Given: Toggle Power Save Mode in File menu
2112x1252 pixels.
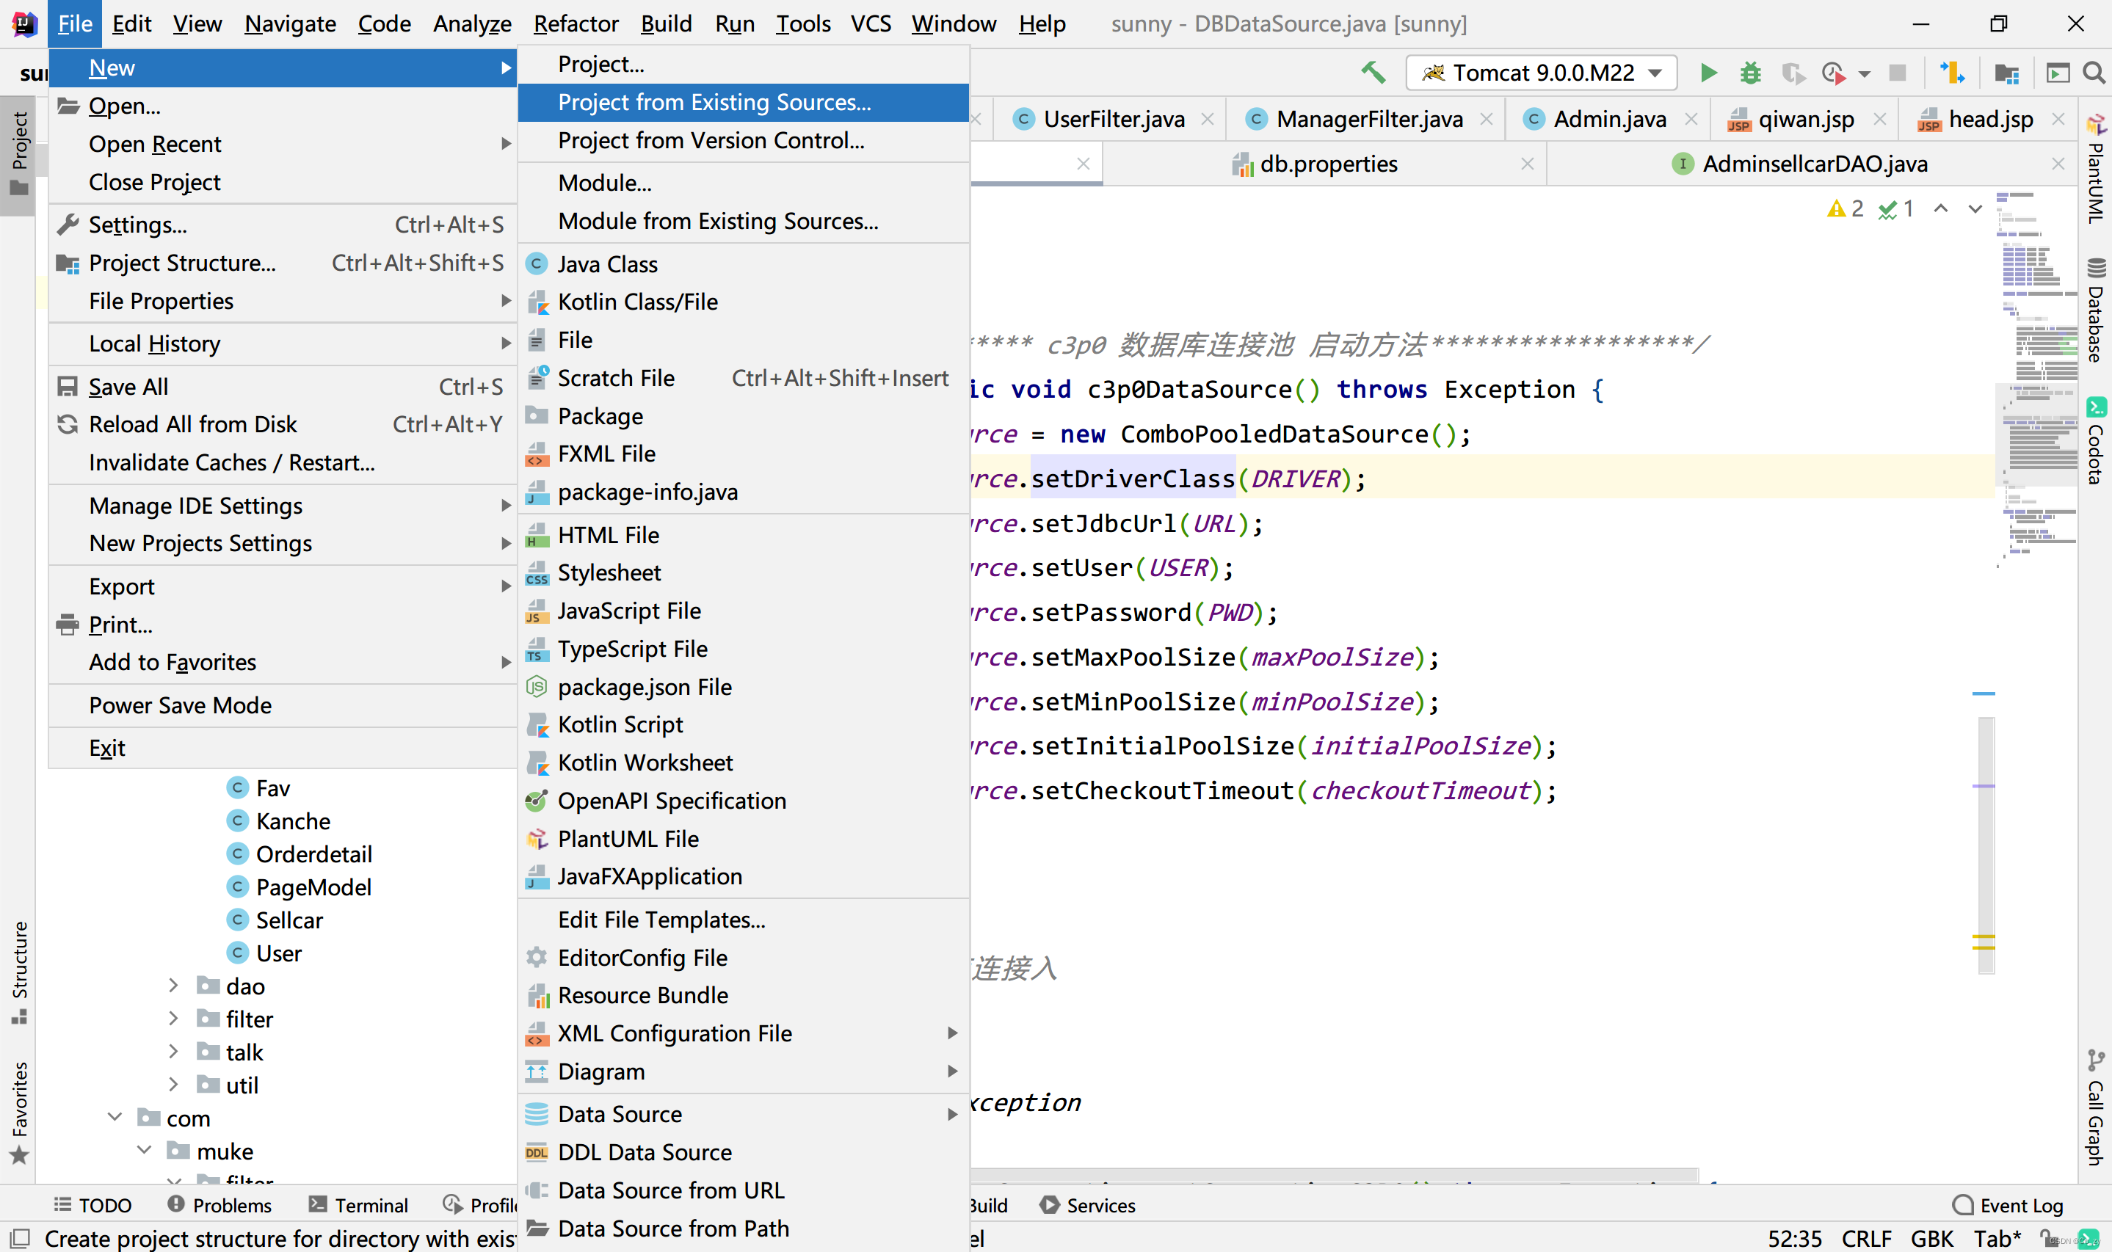Looking at the screenshot, I should coord(283,705).
